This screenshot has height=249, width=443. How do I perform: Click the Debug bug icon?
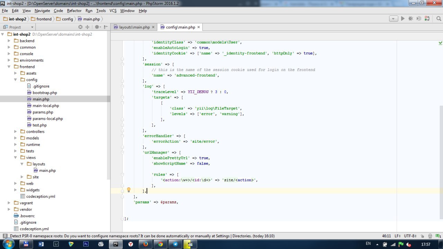pos(411,19)
